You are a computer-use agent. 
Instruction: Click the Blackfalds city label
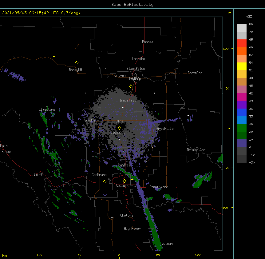coord(136,69)
